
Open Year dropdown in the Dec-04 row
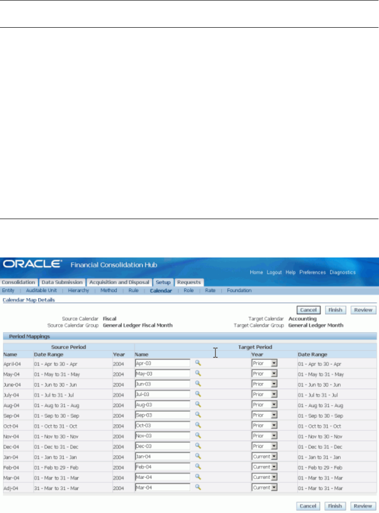tap(264, 446)
